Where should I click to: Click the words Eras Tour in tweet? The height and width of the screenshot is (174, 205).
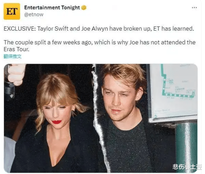pyautogui.click(x=16, y=49)
